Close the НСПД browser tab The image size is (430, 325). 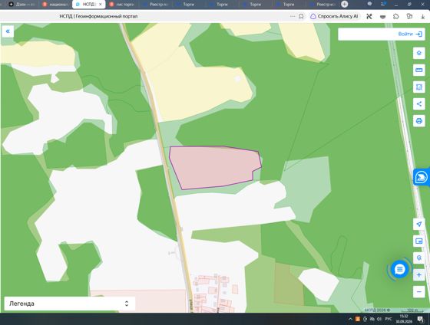(101, 5)
